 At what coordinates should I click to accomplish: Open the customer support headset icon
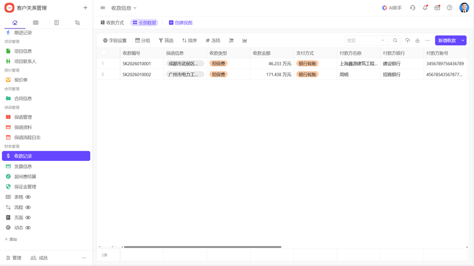coord(413,8)
